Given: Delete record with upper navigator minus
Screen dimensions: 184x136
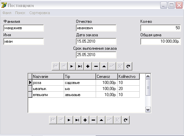Looking at the screenshot, I should [x=96, y=66].
